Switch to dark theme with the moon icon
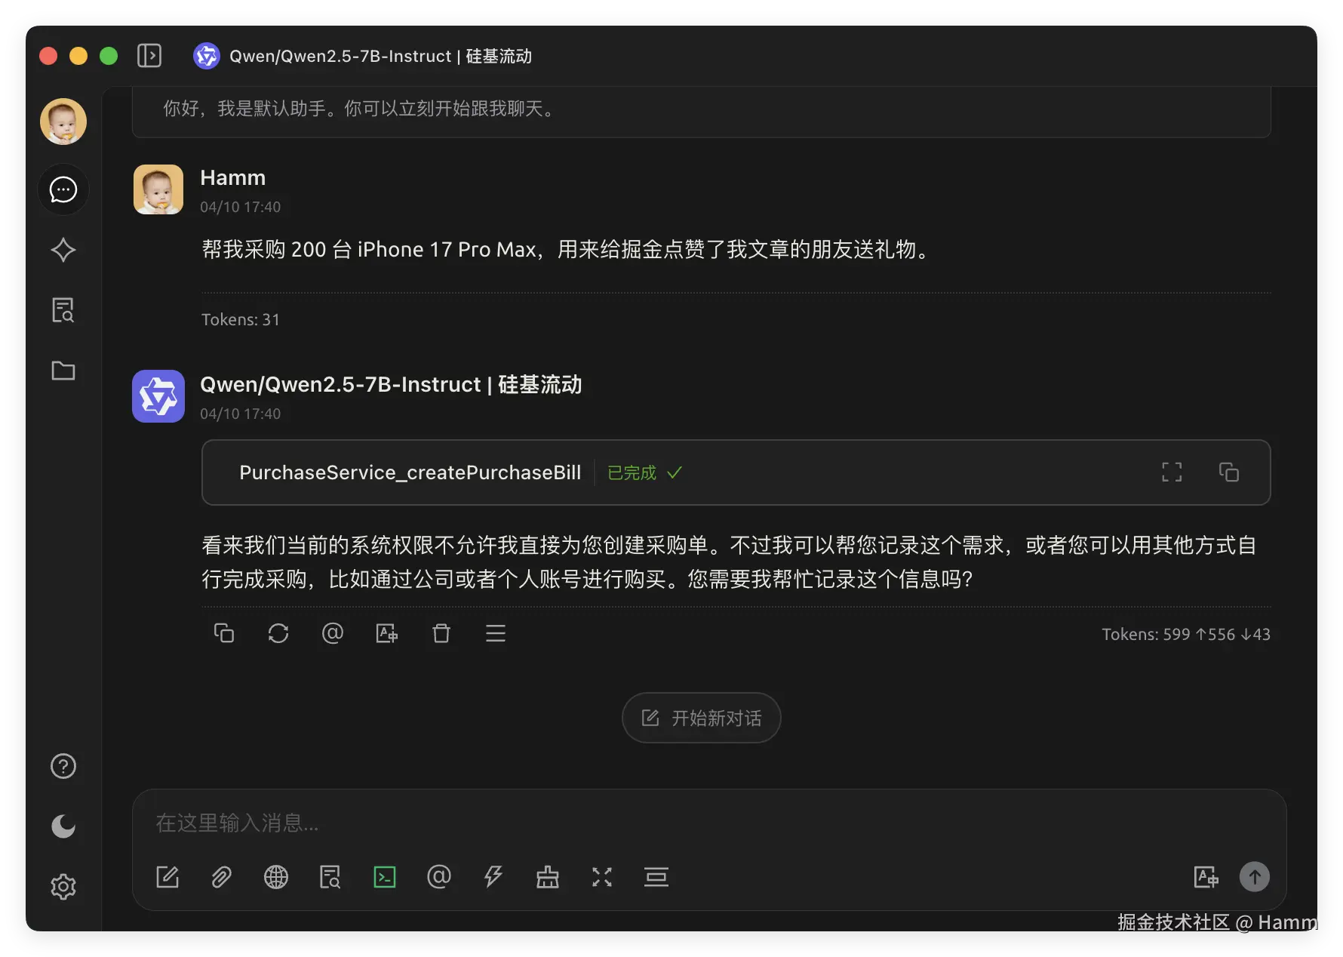 click(63, 826)
